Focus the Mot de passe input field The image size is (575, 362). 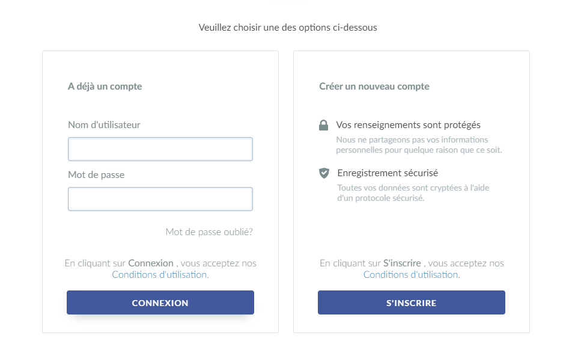tap(160, 199)
